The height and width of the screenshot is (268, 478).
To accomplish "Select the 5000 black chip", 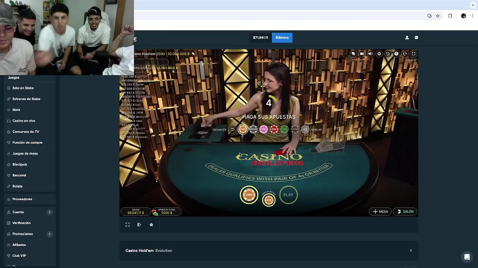I will (x=253, y=130).
